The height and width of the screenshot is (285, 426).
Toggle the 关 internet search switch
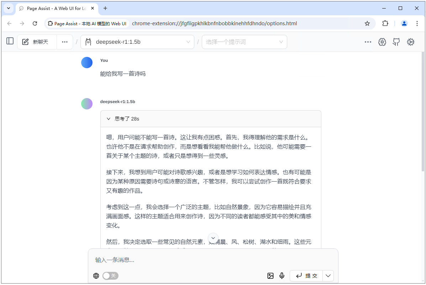tap(110, 276)
